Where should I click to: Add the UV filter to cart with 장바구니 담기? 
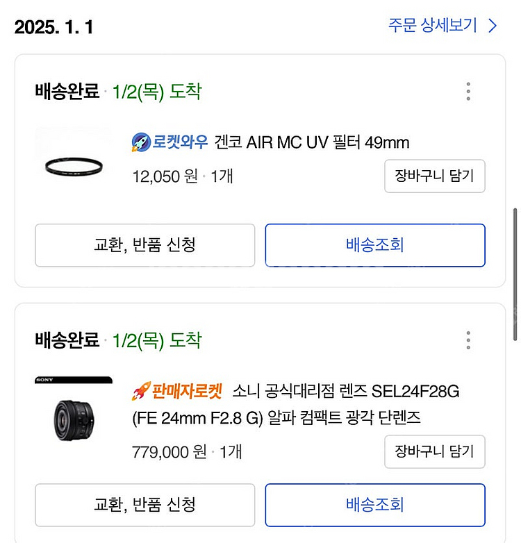[434, 176]
